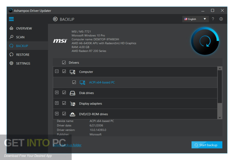Click the Computer name DESKTOP-9TM8OIH text
Screen dimensions: 234x160
tap(95, 39)
